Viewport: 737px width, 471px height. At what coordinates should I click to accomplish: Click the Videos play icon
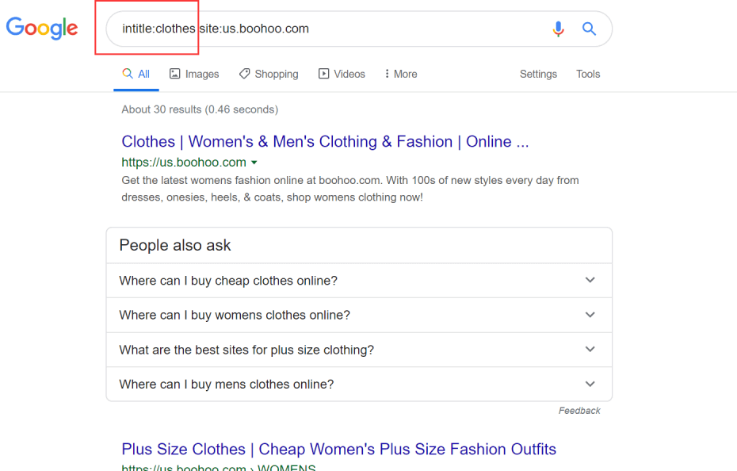point(324,74)
